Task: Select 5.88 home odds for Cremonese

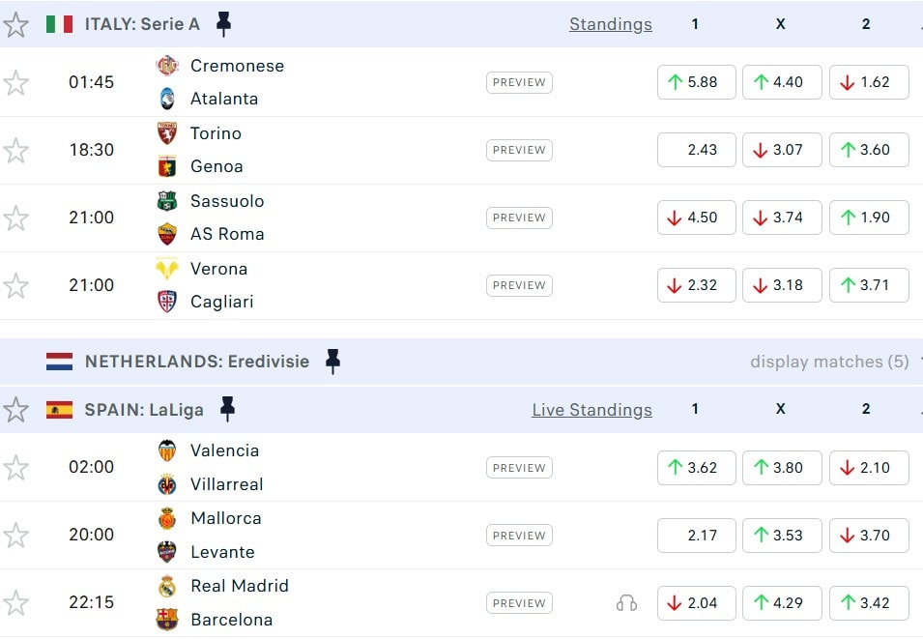Action: 696,82
